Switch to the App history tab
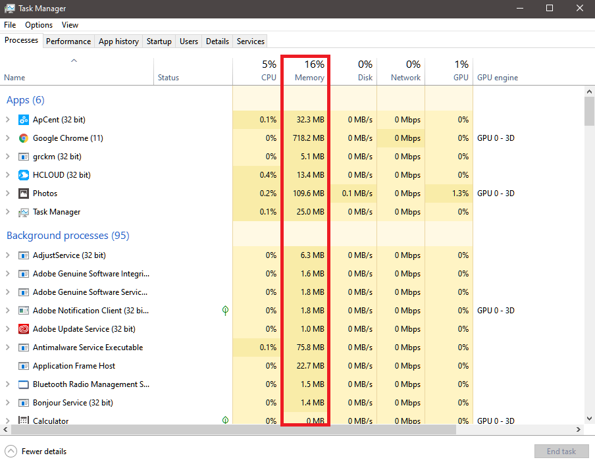The image size is (595, 466). pyautogui.click(x=118, y=41)
